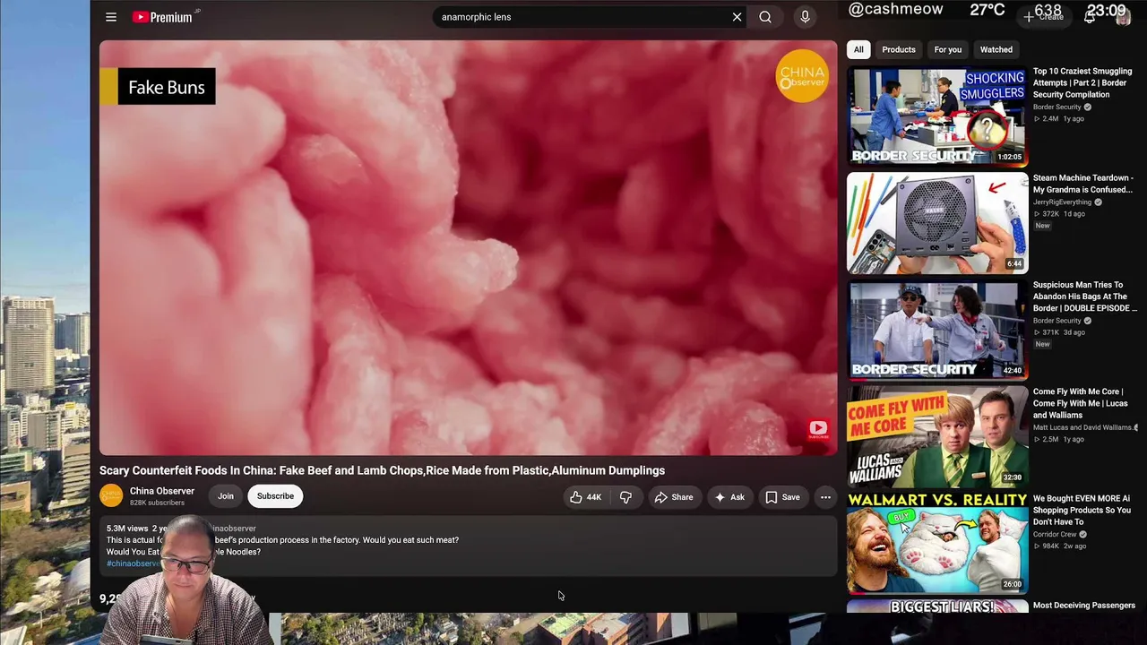Click title "Come Fly With Me Core"
The height and width of the screenshot is (645, 1147).
pos(1080,403)
